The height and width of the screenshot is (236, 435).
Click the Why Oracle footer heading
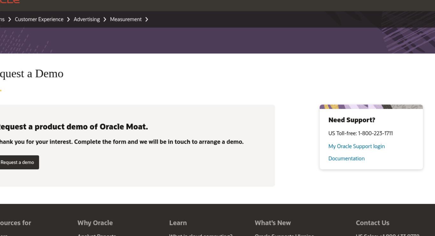tap(95, 223)
